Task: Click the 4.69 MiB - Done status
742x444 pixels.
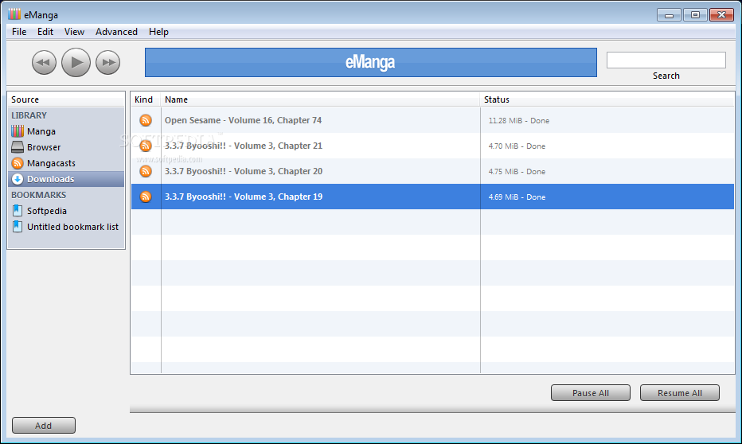Action: (x=517, y=197)
